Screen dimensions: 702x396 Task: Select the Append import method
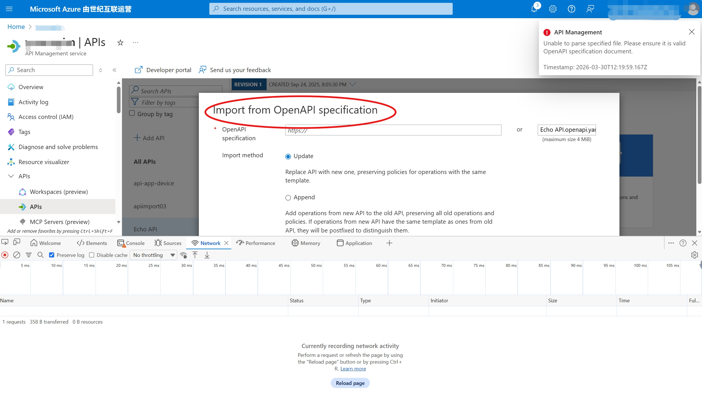tap(288, 198)
